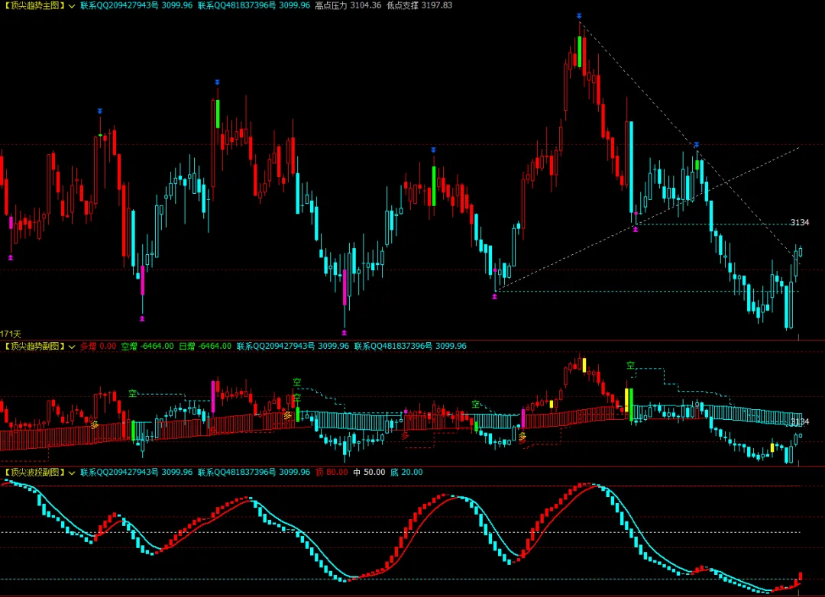Click the 空增 -6464.00 readout
The width and height of the screenshot is (825, 597).
point(147,346)
